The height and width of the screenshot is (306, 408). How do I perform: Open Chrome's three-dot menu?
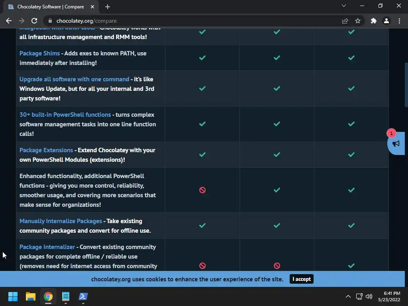(399, 21)
